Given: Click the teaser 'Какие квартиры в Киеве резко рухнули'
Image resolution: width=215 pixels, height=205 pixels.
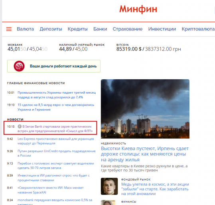Looking at the screenshot, I should click(x=144, y=168).
